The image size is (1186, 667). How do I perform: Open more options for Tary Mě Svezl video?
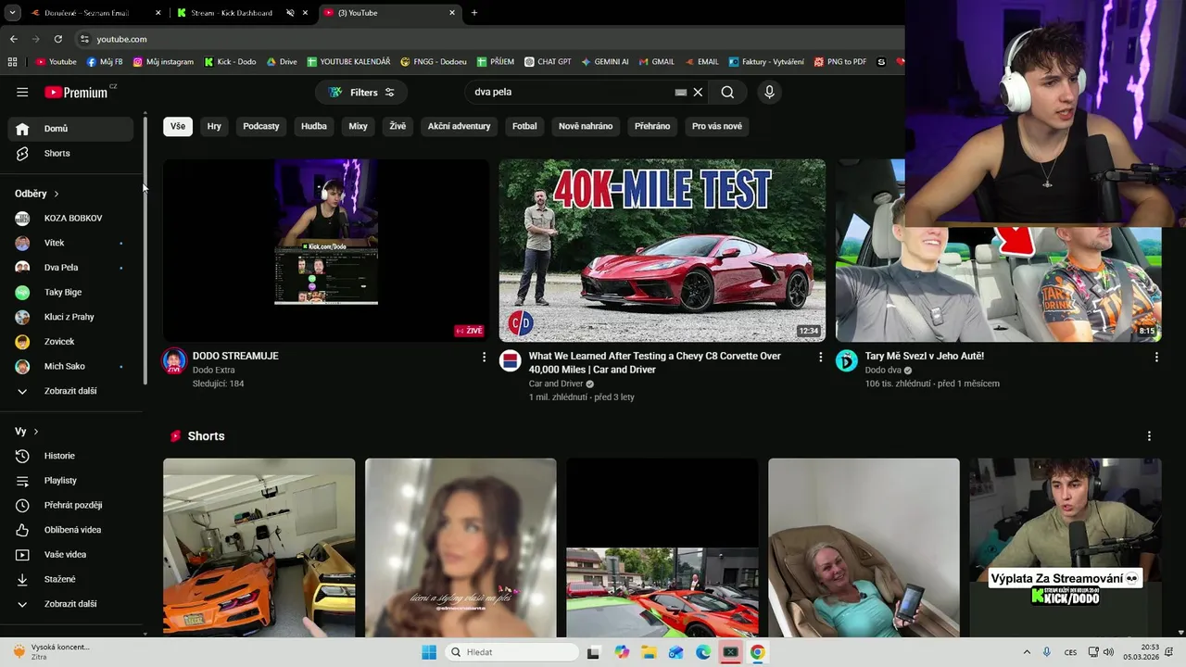click(x=1156, y=357)
